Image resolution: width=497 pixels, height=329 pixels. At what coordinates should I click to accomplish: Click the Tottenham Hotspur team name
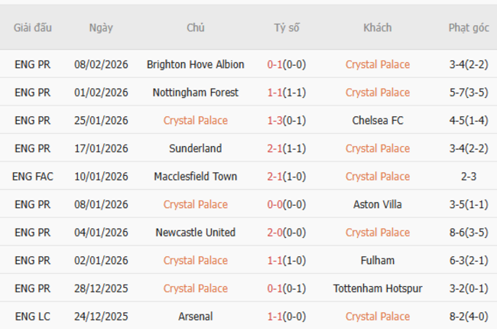pos(377,288)
